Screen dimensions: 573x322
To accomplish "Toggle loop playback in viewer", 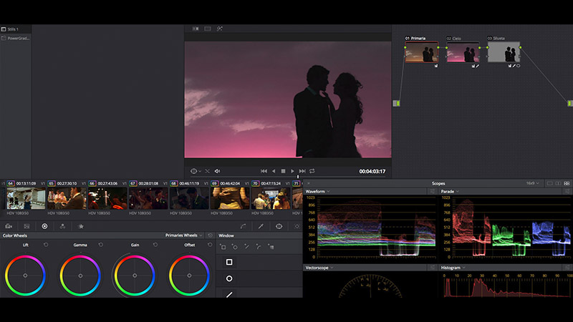I will (x=312, y=171).
